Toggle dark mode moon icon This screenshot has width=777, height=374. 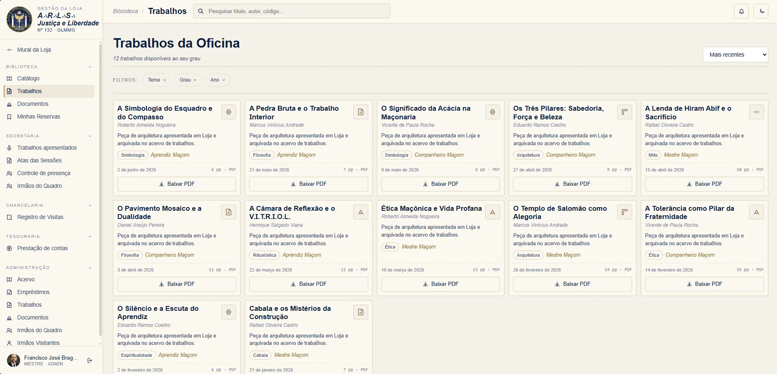(x=761, y=11)
